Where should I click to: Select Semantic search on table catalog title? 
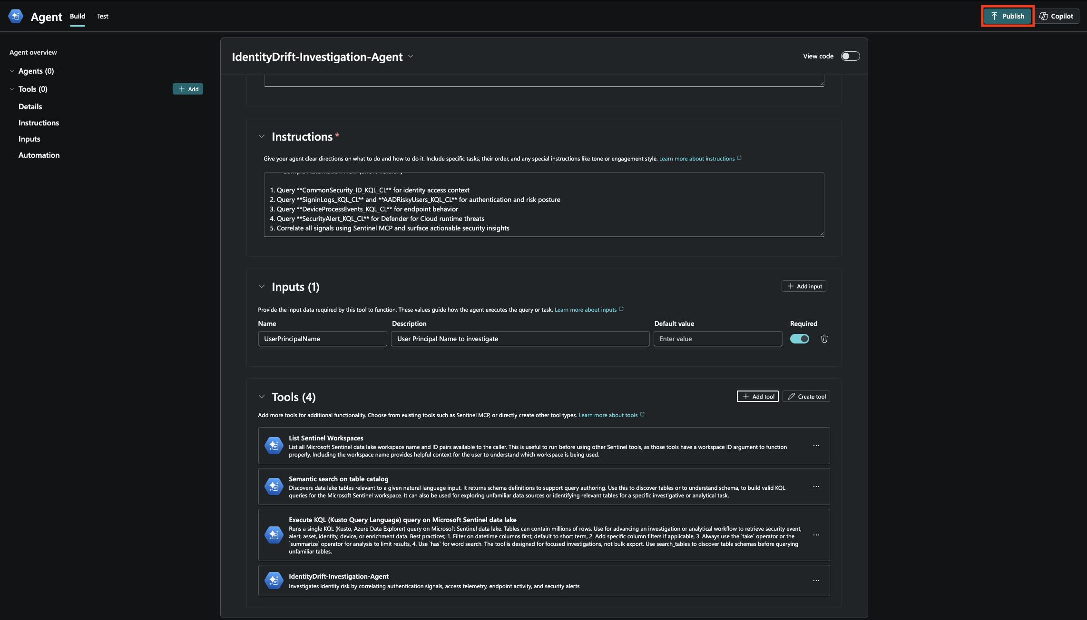(x=339, y=479)
